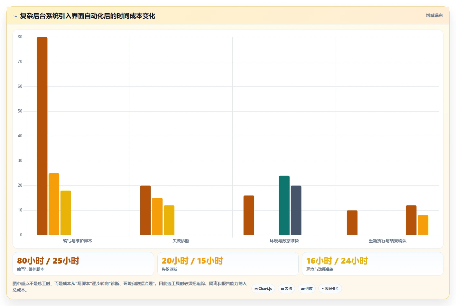
Task: Click the 失败诊断 caption in second card
Action: click(170, 269)
